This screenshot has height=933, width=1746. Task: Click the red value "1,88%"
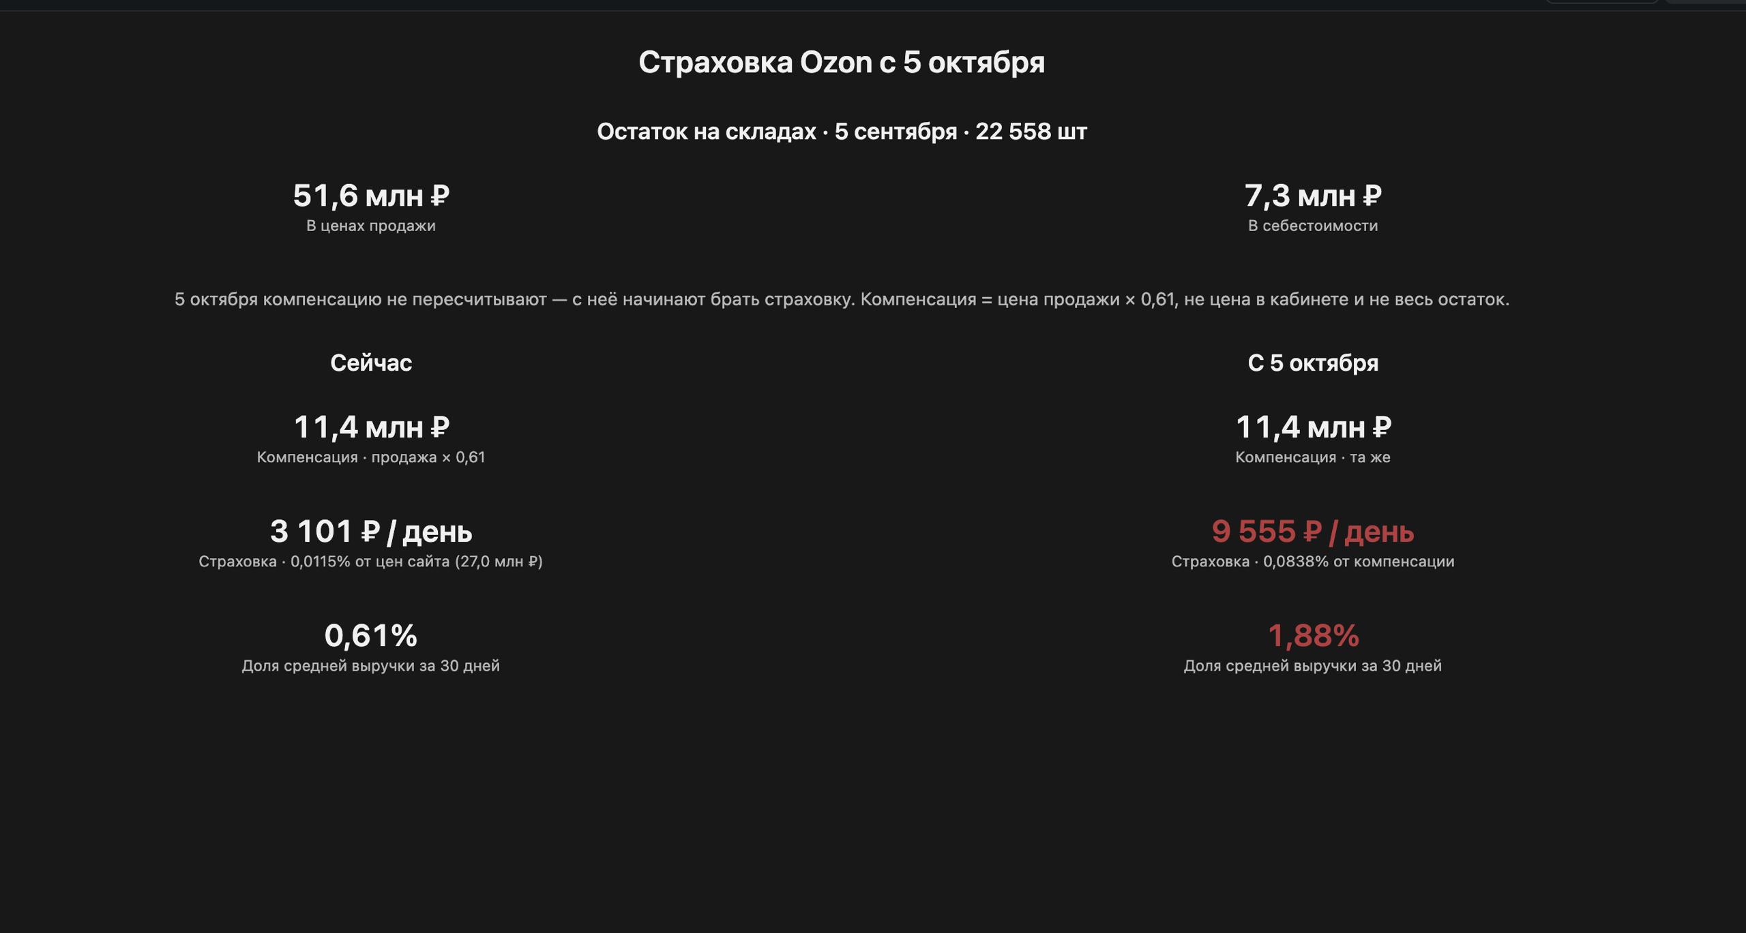click(x=1313, y=636)
